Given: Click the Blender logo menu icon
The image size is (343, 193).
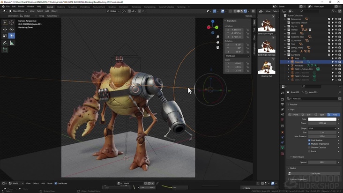Looking at the screenshot, I should 3,7.
